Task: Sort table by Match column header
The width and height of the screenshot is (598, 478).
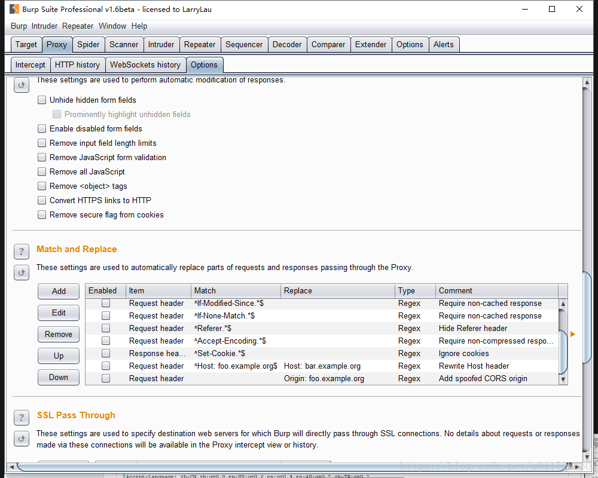Action: click(236, 290)
